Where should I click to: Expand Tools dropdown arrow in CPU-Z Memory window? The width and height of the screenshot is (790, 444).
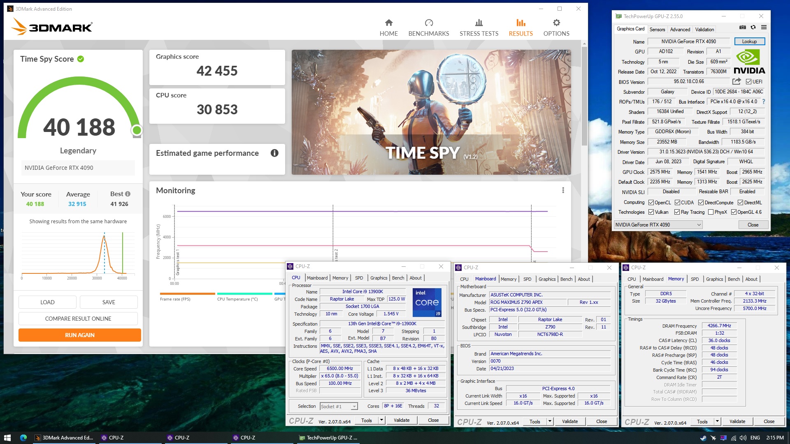coord(717,421)
